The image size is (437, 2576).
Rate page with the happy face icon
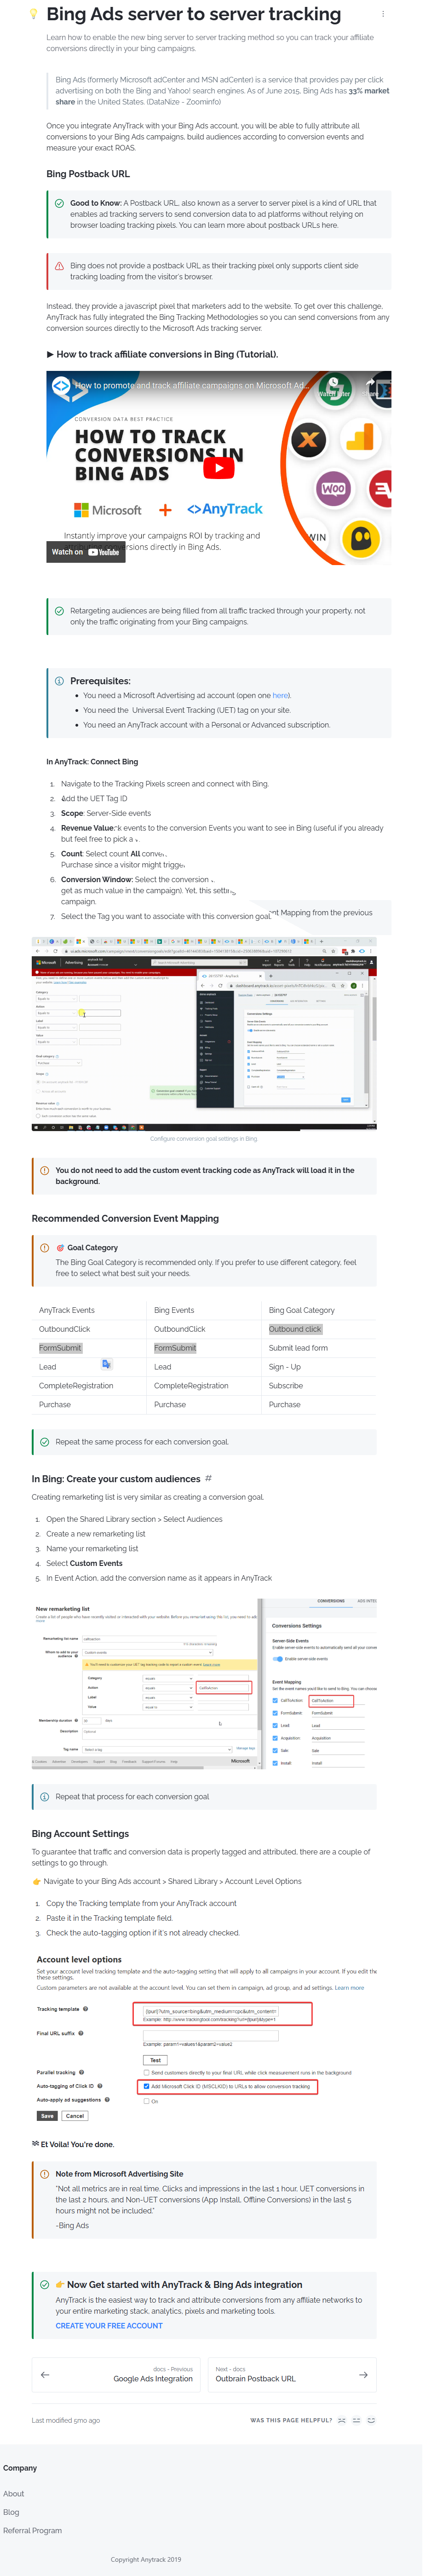(372, 2420)
